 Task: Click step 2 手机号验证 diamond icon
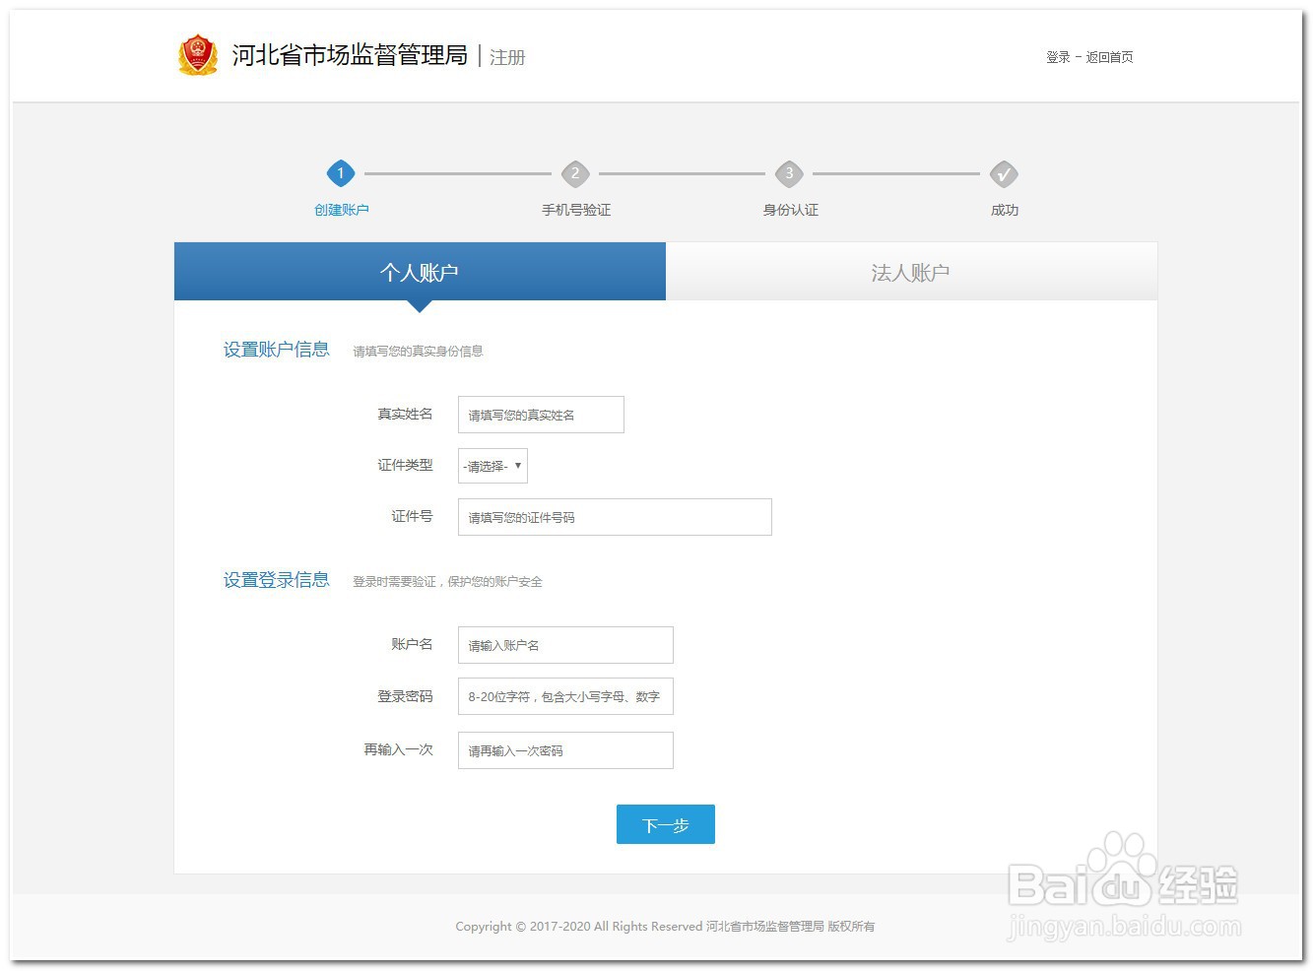(x=576, y=172)
